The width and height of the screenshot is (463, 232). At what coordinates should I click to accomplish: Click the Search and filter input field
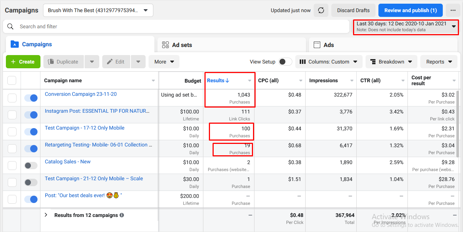pyautogui.click(x=177, y=26)
